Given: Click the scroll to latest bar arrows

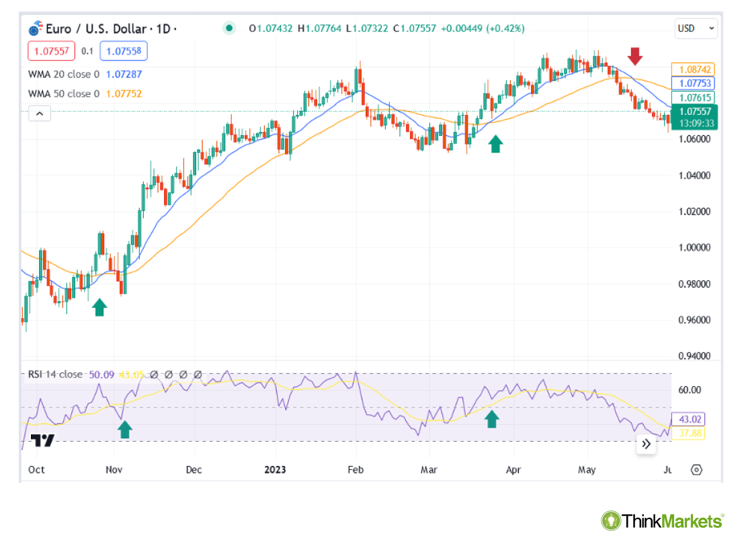Looking at the screenshot, I should coord(646,444).
